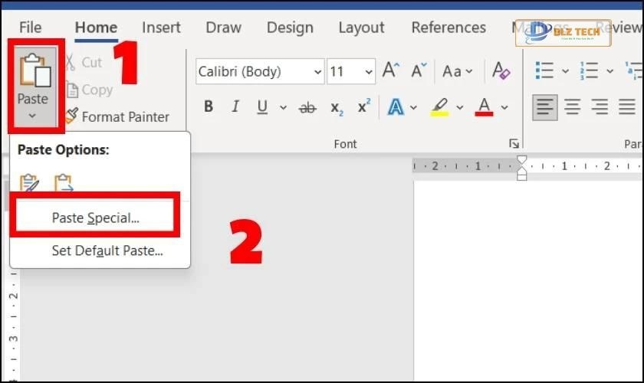Viewport: 644px width, 383px height.
Task: Choose Paste Special from the menu
Action: pyautogui.click(x=96, y=218)
